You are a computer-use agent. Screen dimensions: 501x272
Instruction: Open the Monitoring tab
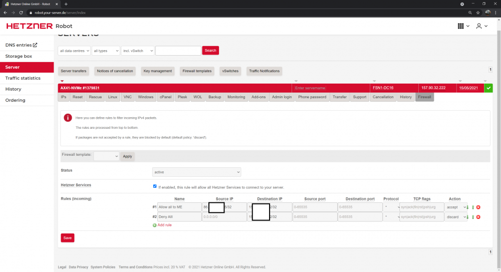coord(236,97)
